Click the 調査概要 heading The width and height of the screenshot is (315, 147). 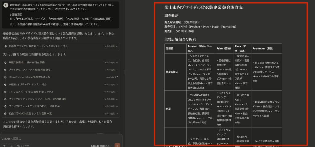click(x=171, y=16)
